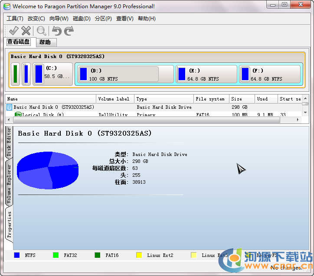Click the Redo arrow icon

69,30
